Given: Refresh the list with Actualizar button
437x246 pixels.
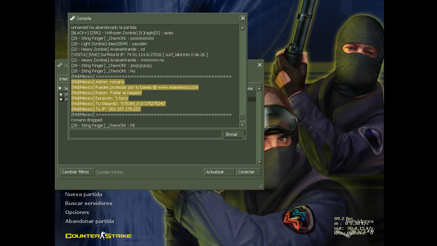Looking at the screenshot, I should pos(219,172).
